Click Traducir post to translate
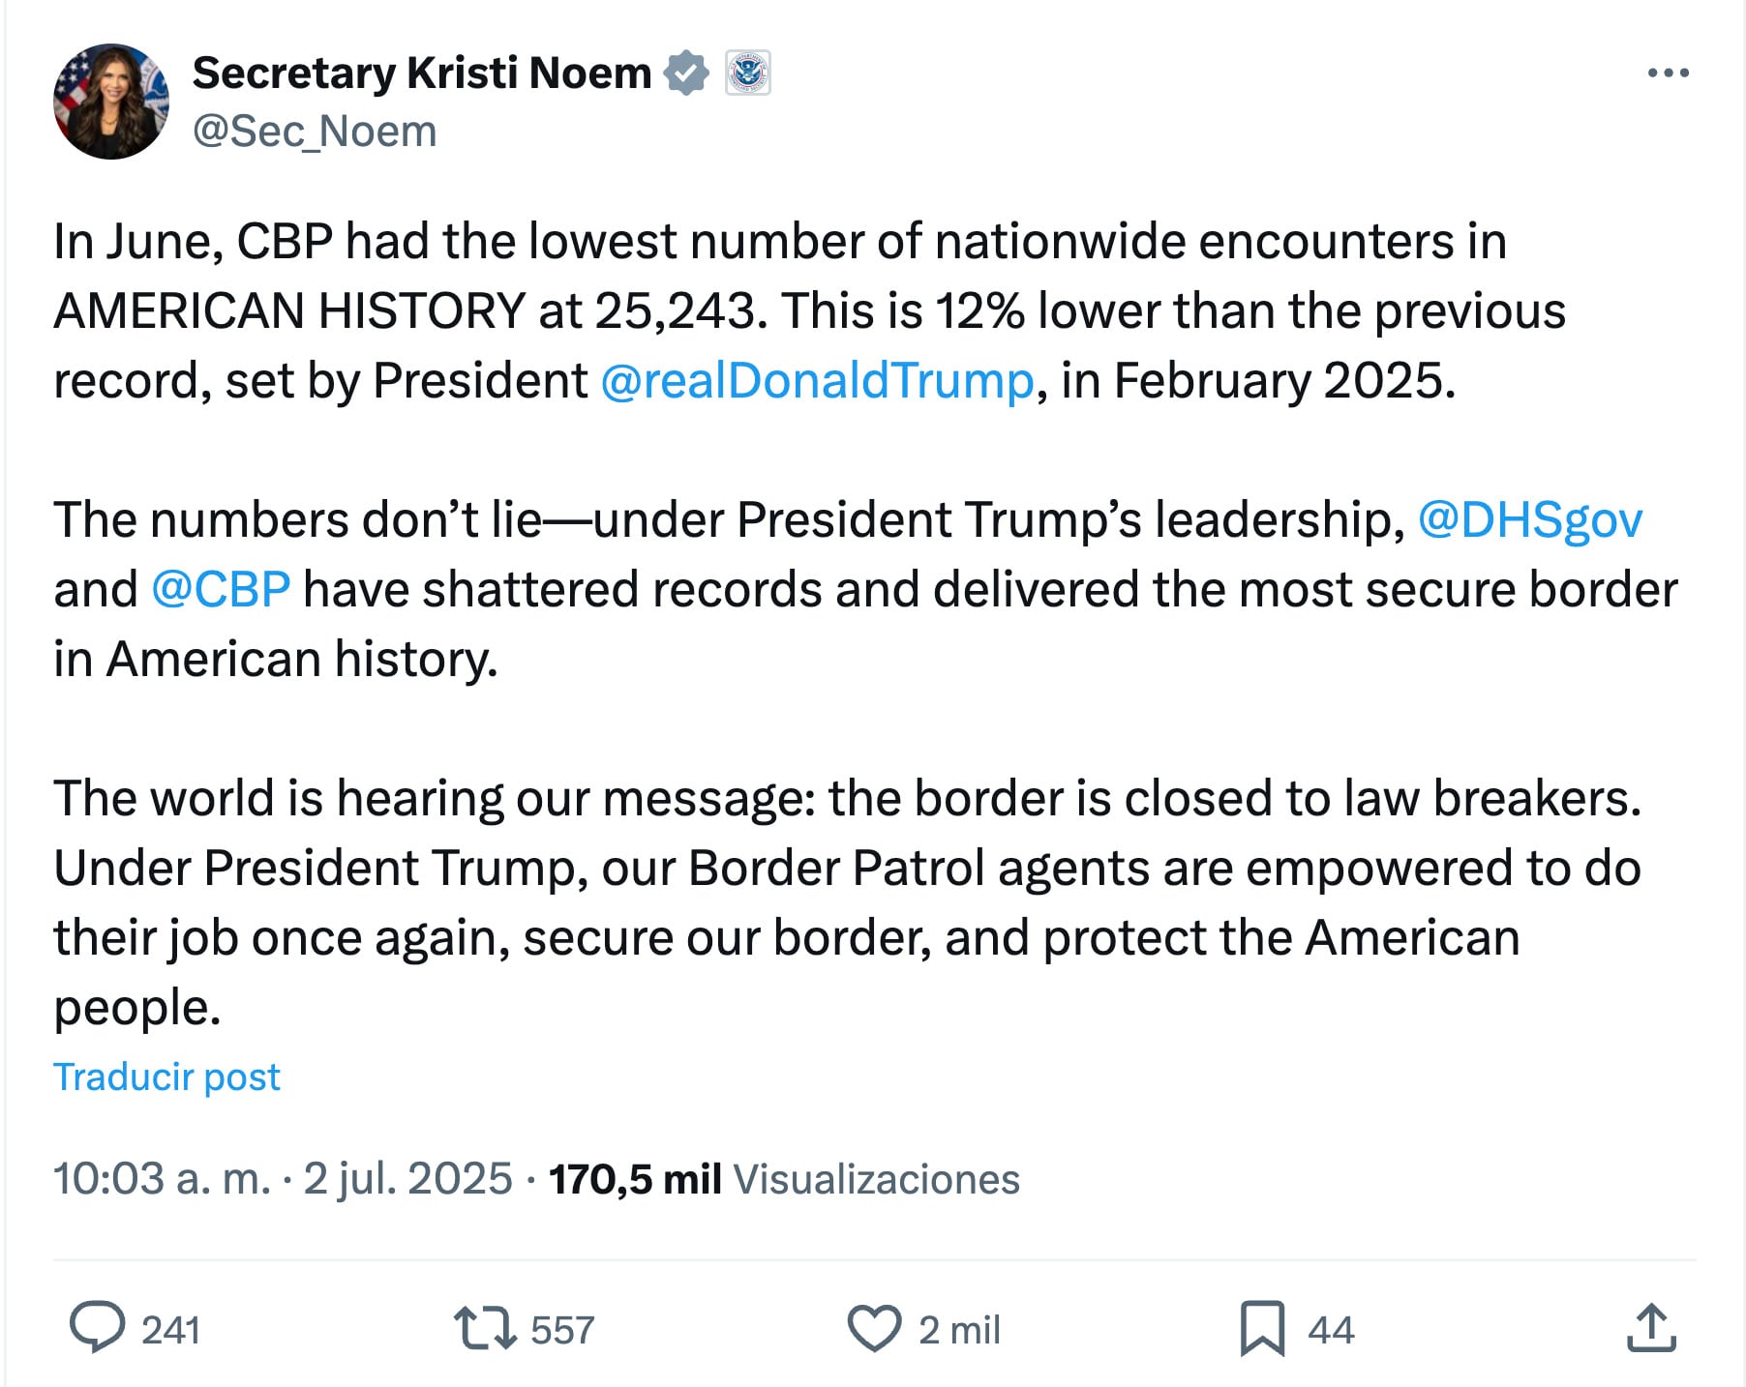The width and height of the screenshot is (1746, 1387). [166, 1077]
